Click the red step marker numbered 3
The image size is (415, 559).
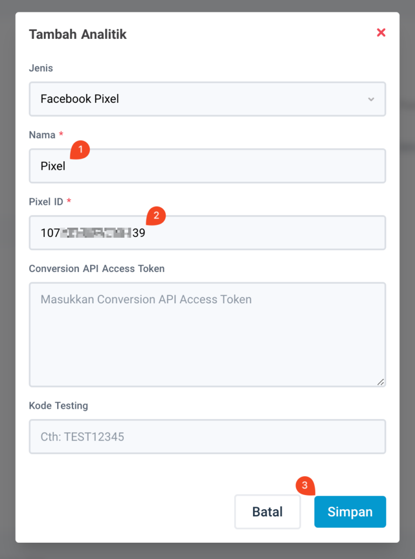pos(304,486)
